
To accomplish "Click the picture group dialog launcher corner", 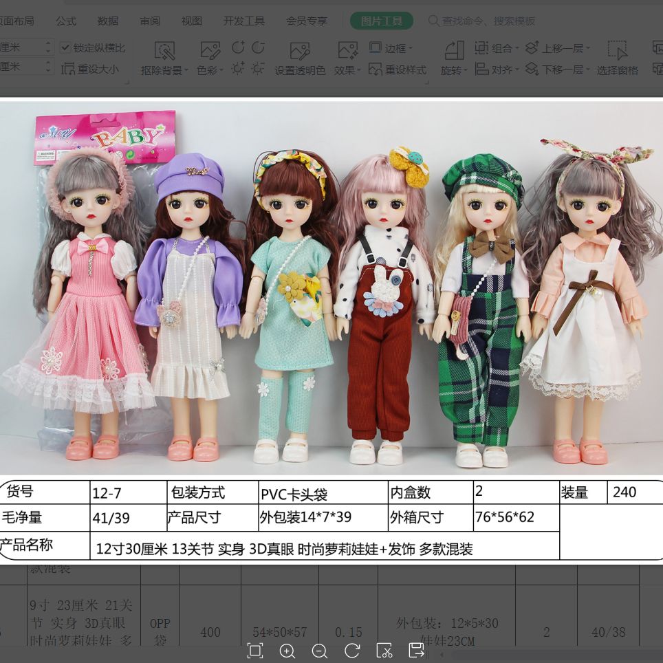I will (426, 81).
